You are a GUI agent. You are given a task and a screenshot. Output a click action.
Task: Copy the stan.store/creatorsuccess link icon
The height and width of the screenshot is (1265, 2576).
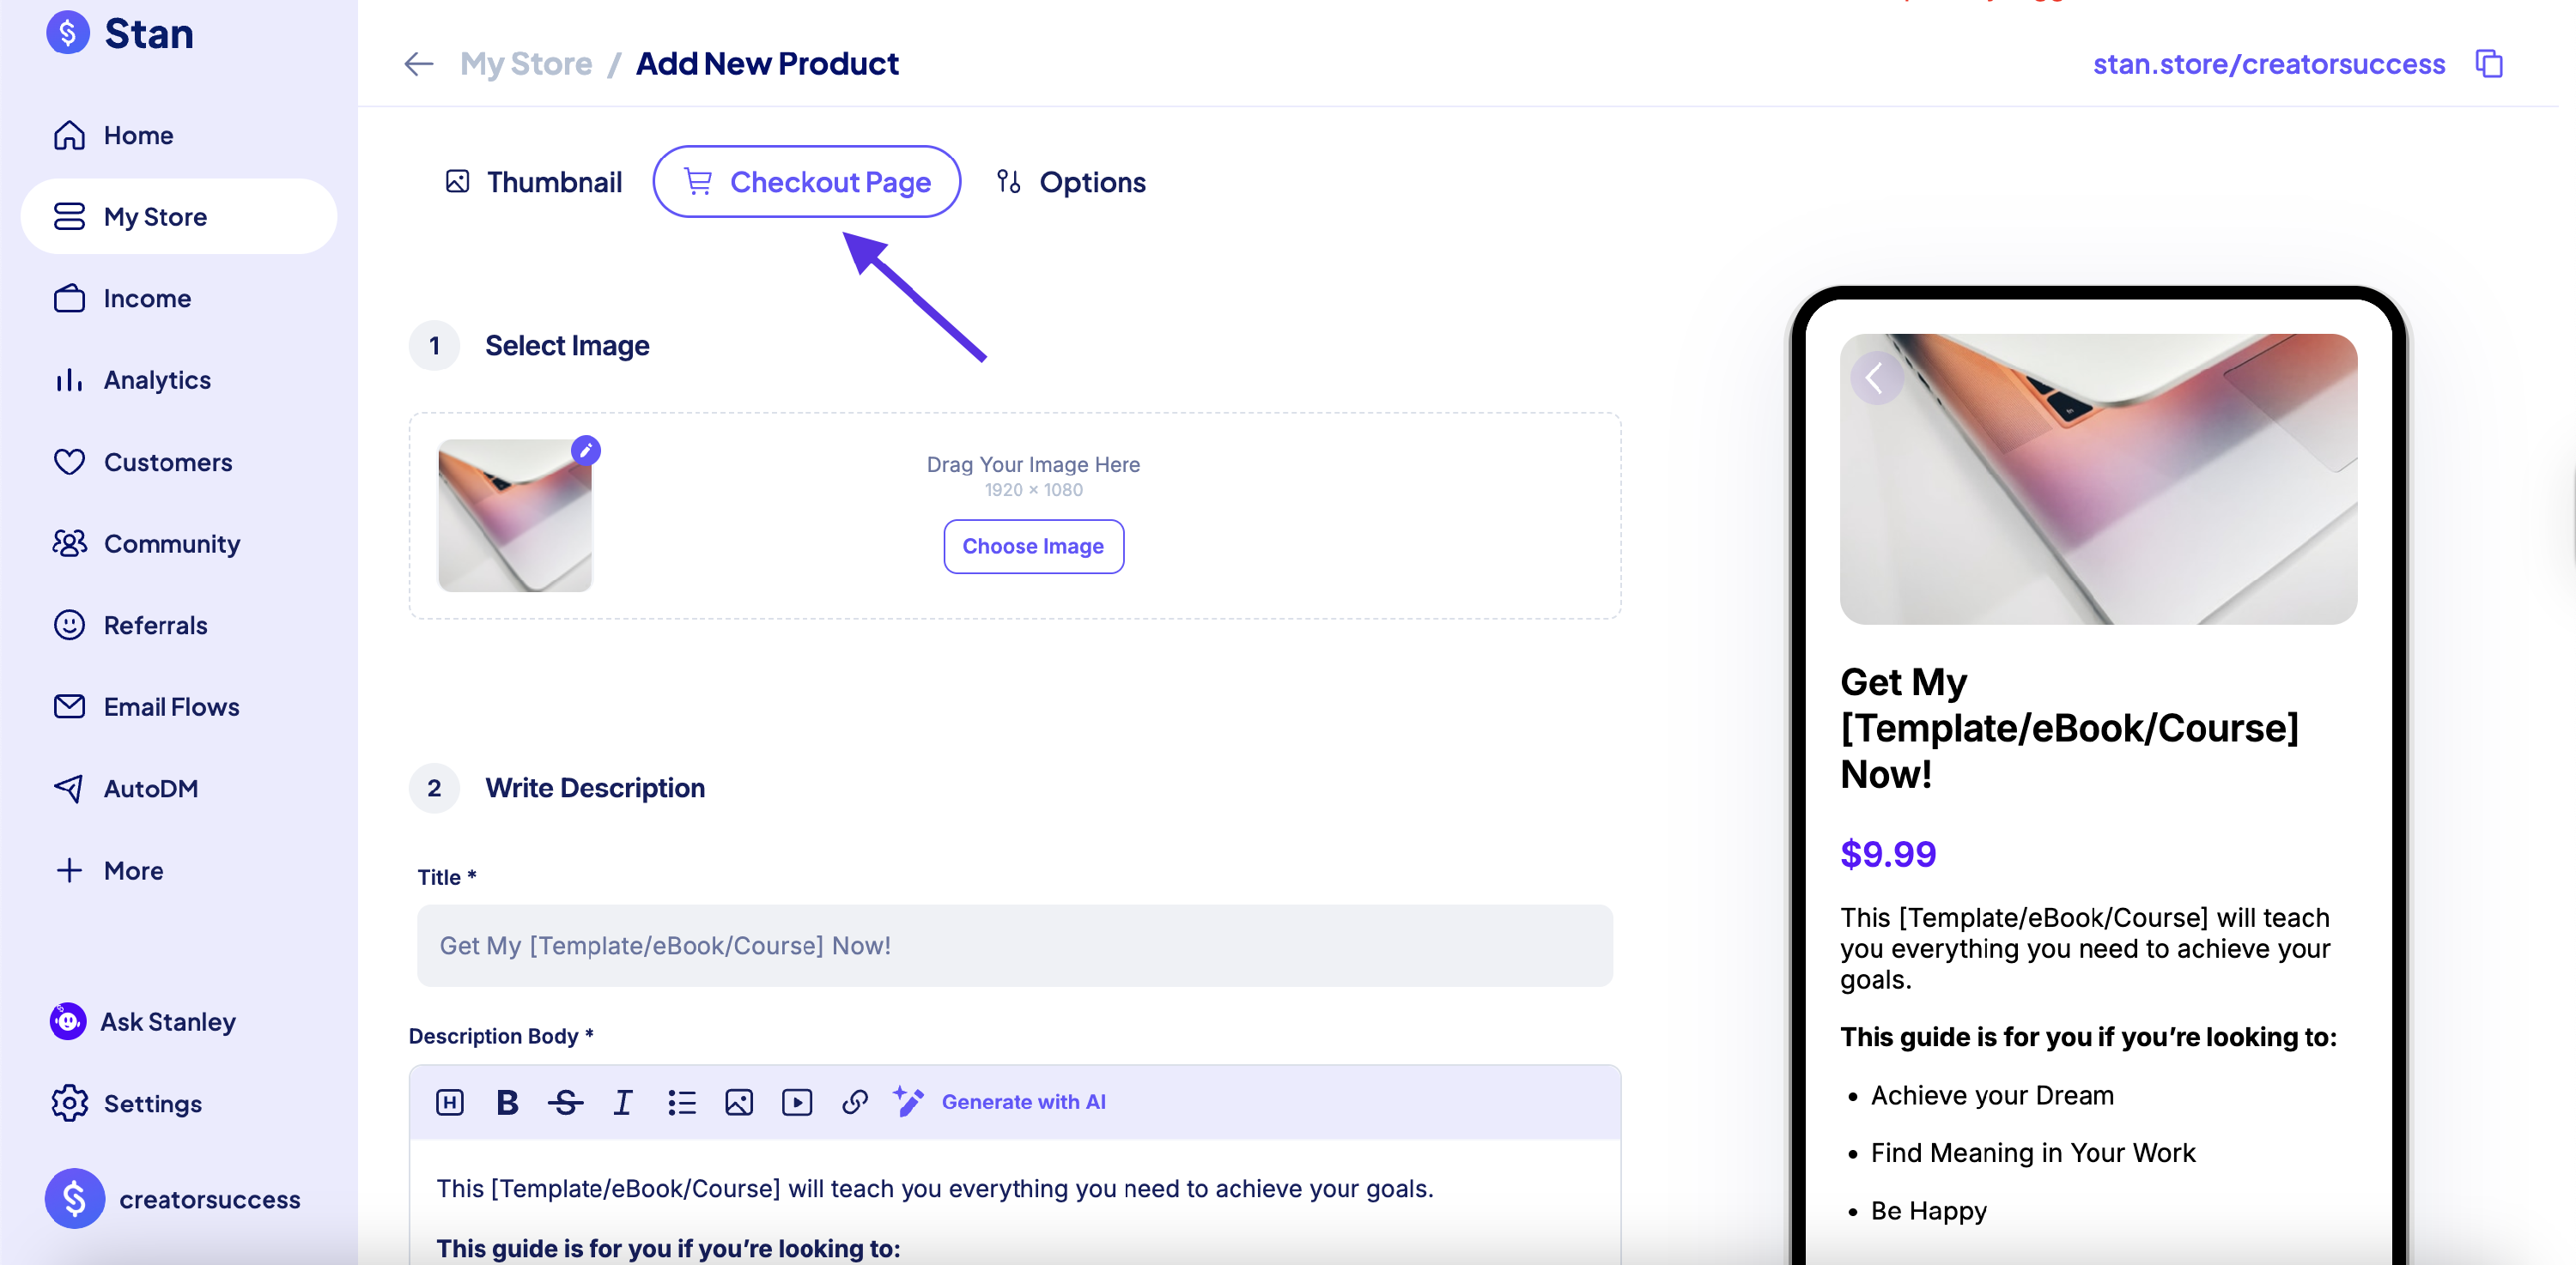click(x=2489, y=63)
